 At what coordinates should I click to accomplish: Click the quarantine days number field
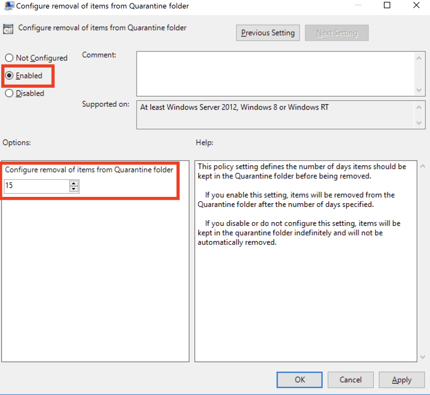coord(37,186)
